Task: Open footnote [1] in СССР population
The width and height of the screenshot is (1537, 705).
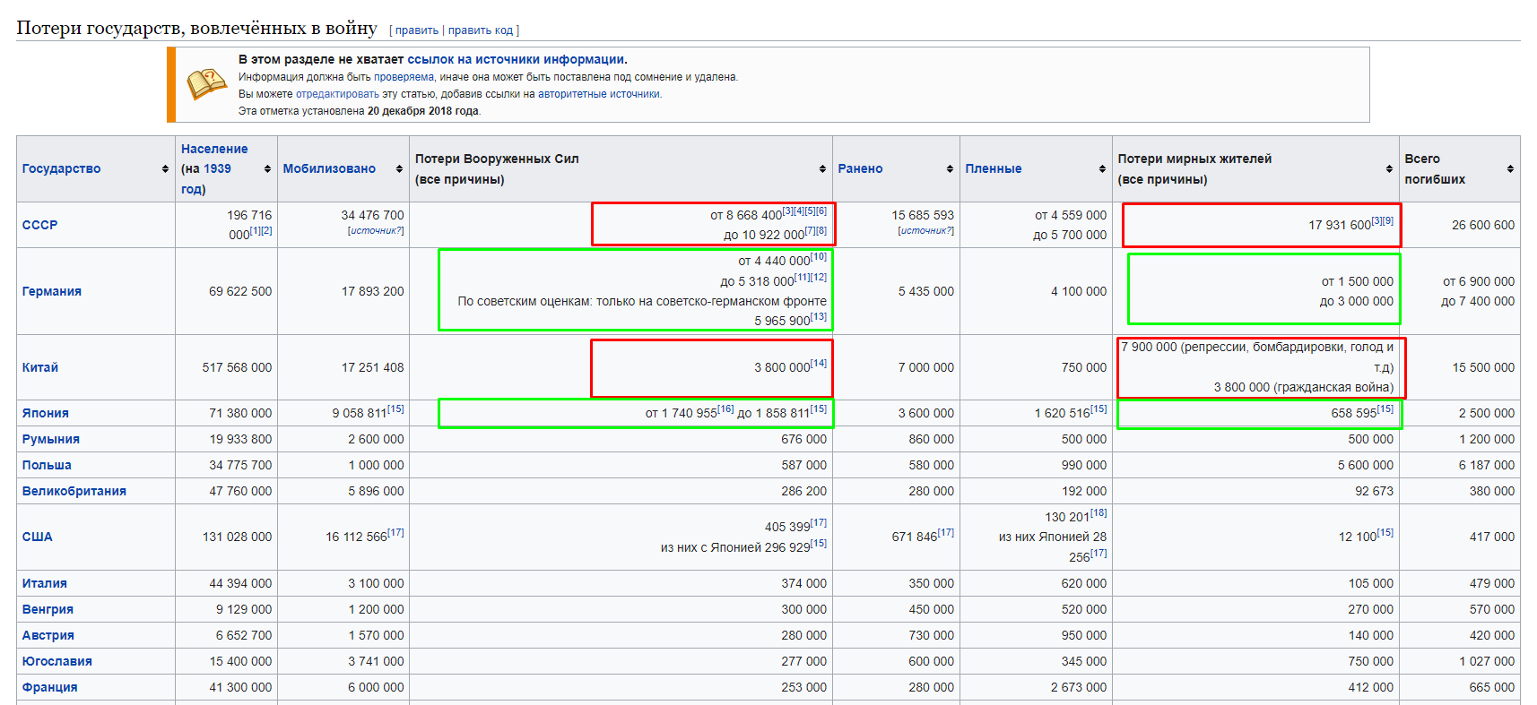Action: tap(255, 230)
